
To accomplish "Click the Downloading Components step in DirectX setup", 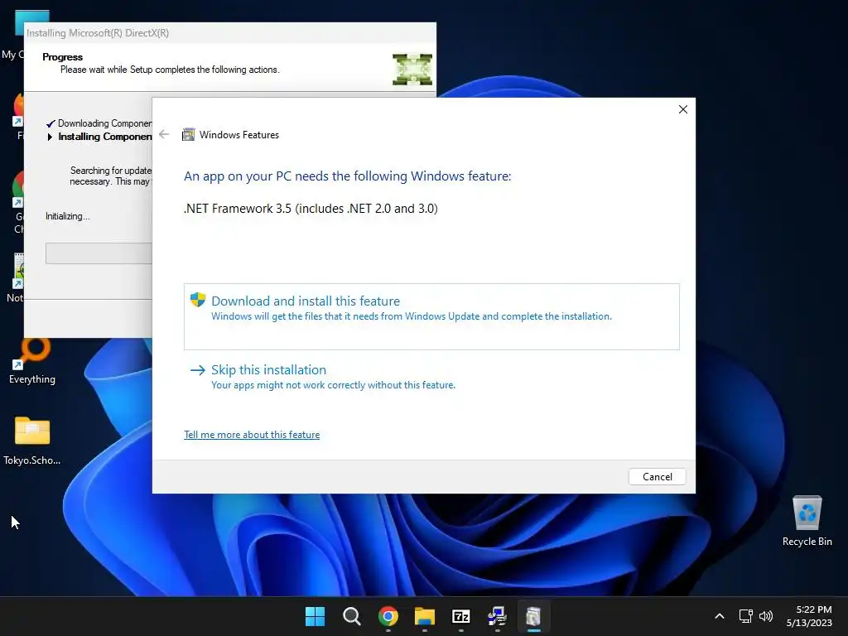I will (x=105, y=123).
